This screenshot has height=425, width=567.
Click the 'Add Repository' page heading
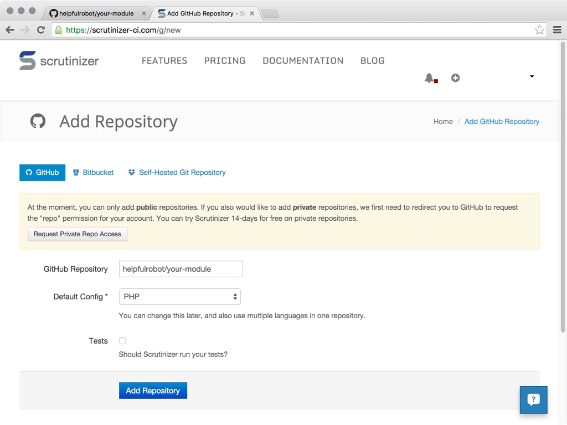tap(118, 121)
